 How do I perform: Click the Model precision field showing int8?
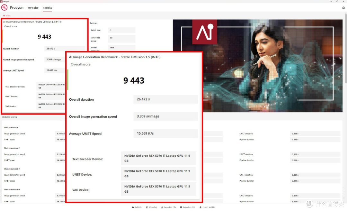121,48
